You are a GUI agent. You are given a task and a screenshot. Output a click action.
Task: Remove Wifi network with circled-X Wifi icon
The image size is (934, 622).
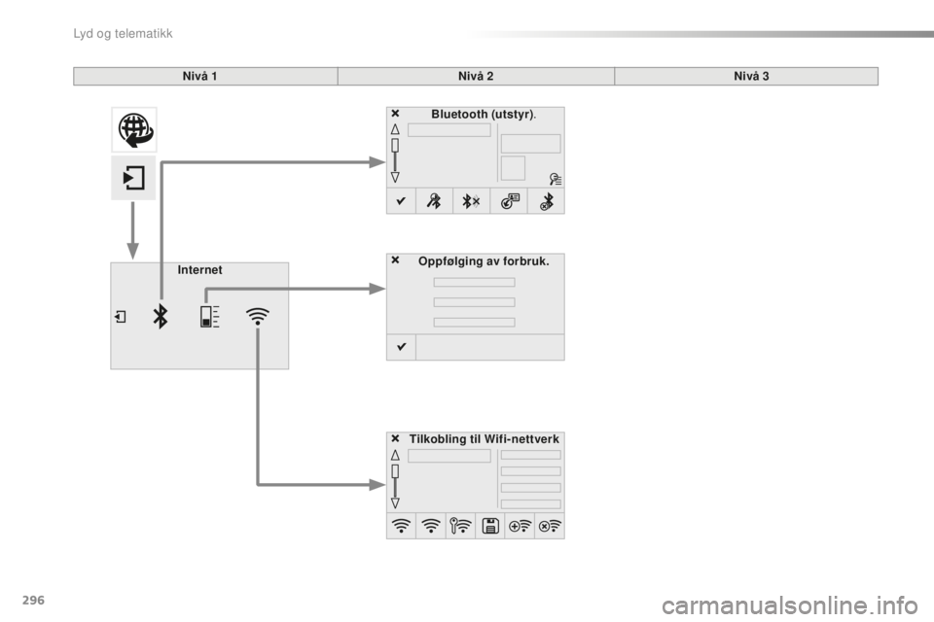[550, 527]
